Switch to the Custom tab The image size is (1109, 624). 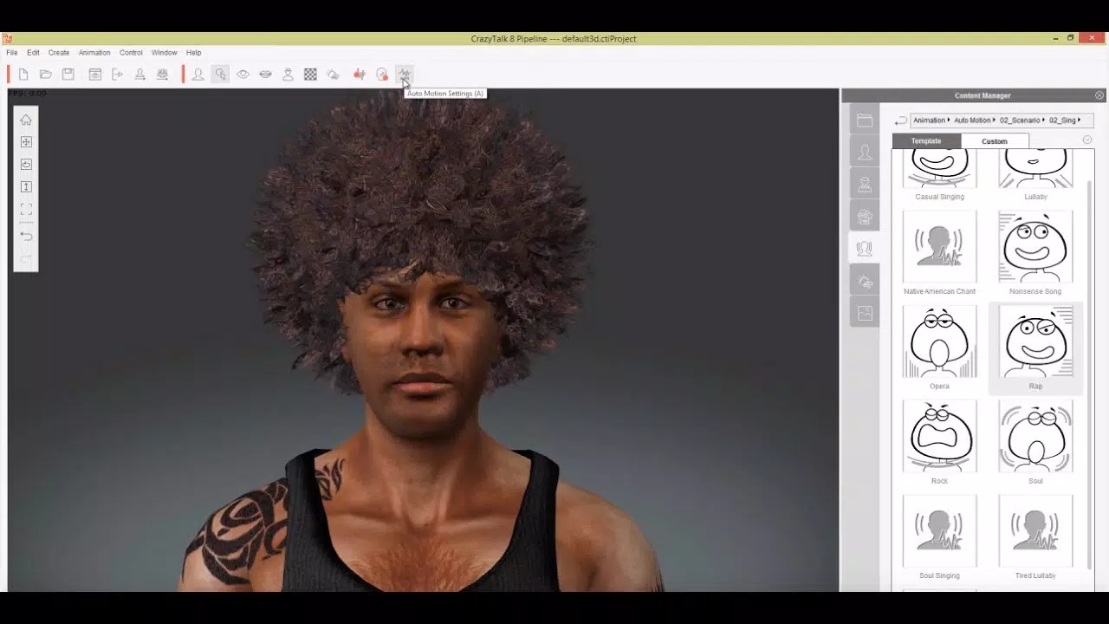click(995, 141)
